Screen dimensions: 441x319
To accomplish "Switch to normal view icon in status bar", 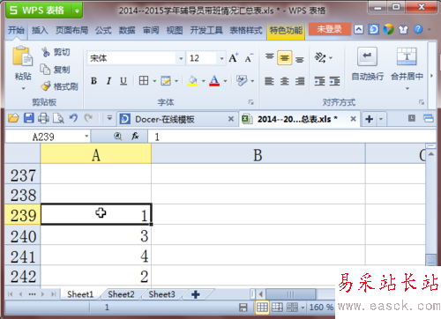I will pyautogui.click(x=262, y=308).
